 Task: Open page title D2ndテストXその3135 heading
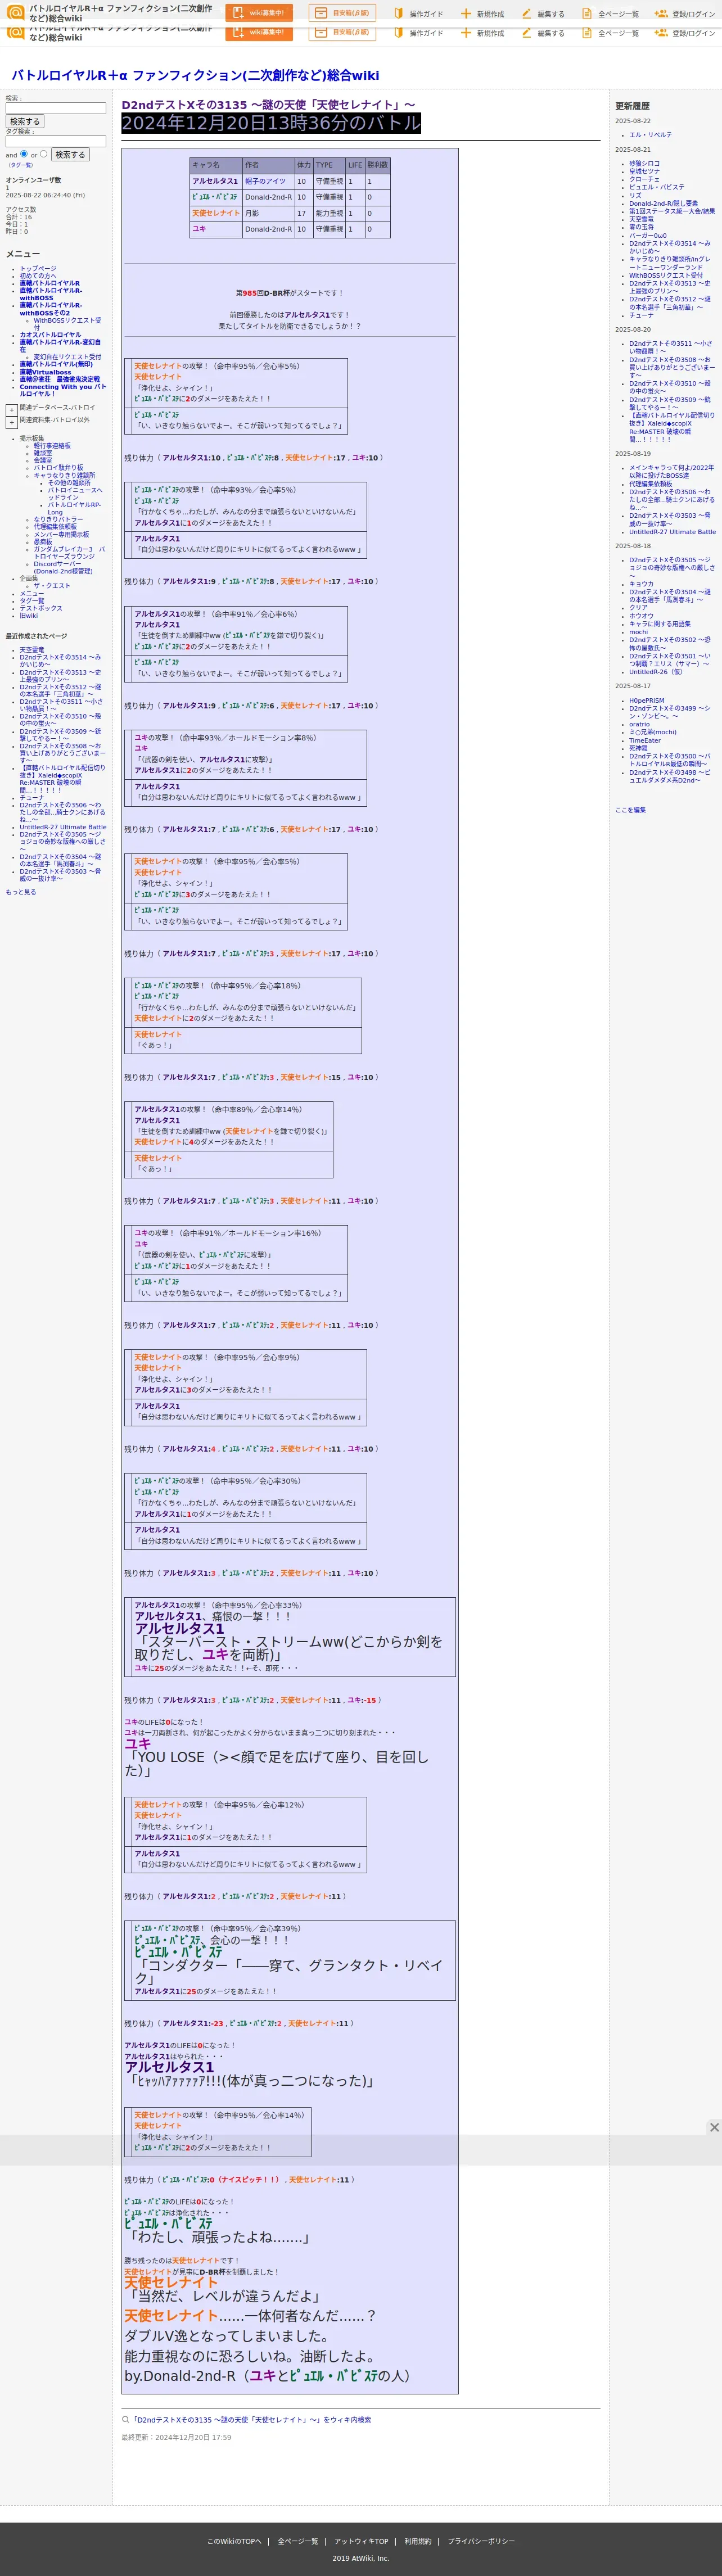268,104
